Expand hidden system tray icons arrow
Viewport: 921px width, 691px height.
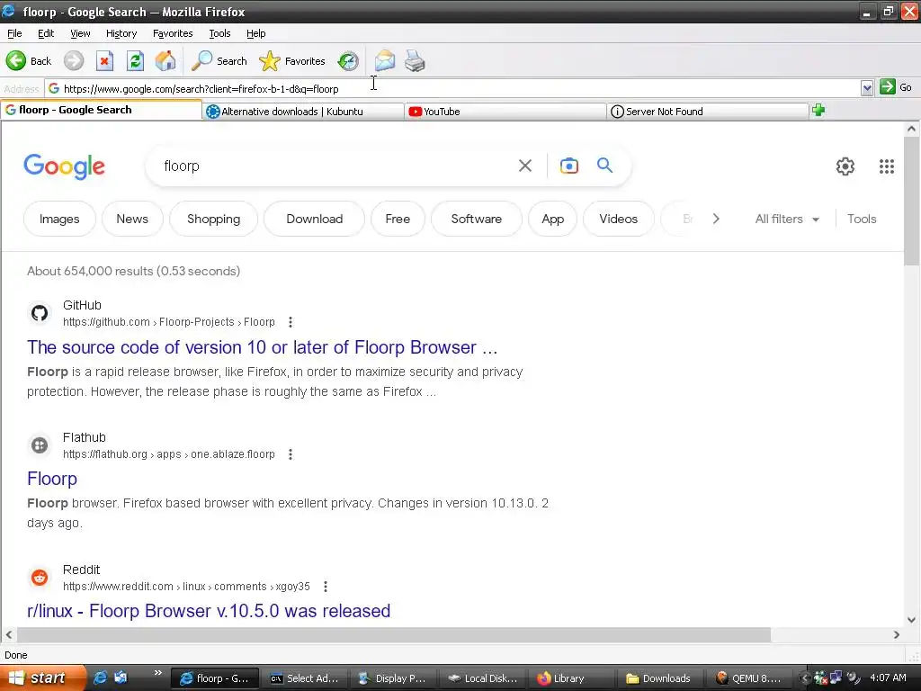pos(804,678)
